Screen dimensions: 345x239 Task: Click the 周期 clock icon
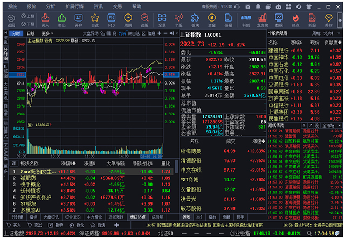128,20
